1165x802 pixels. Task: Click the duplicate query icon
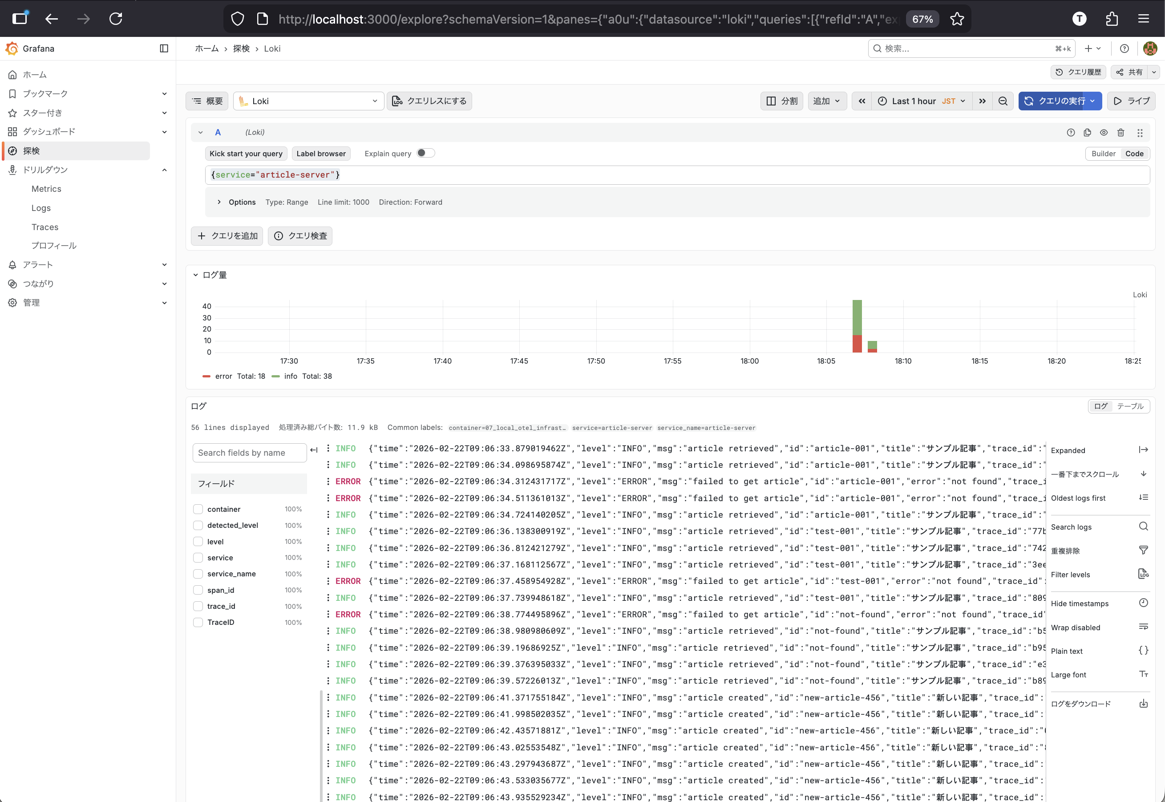pyautogui.click(x=1087, y=133)
